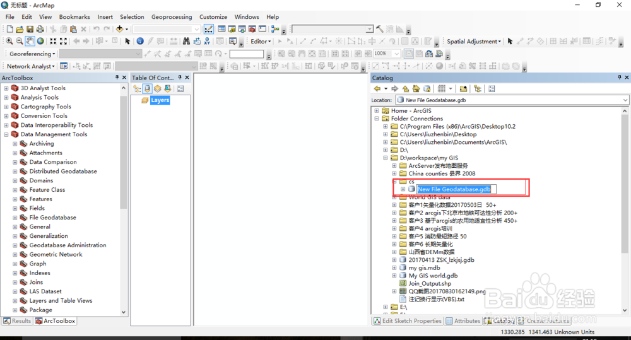Image resolution: width=631 pixels, height=340 pixels.
Task: Click the New File Geodatabase.gdb name field
Action: (x=456, y=189)
